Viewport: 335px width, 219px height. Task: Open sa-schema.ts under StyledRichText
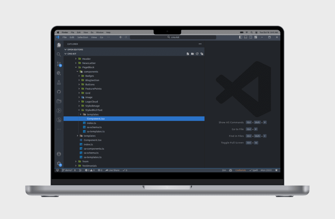click(x=134, y=127)
